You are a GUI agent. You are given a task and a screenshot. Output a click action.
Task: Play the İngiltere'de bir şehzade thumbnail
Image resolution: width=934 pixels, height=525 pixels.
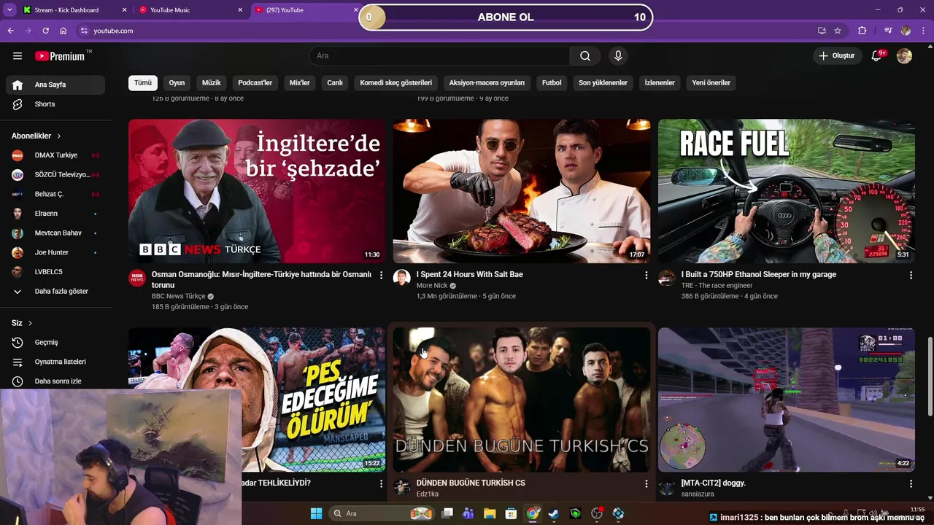pyautogui.click(x=257, y=191)
